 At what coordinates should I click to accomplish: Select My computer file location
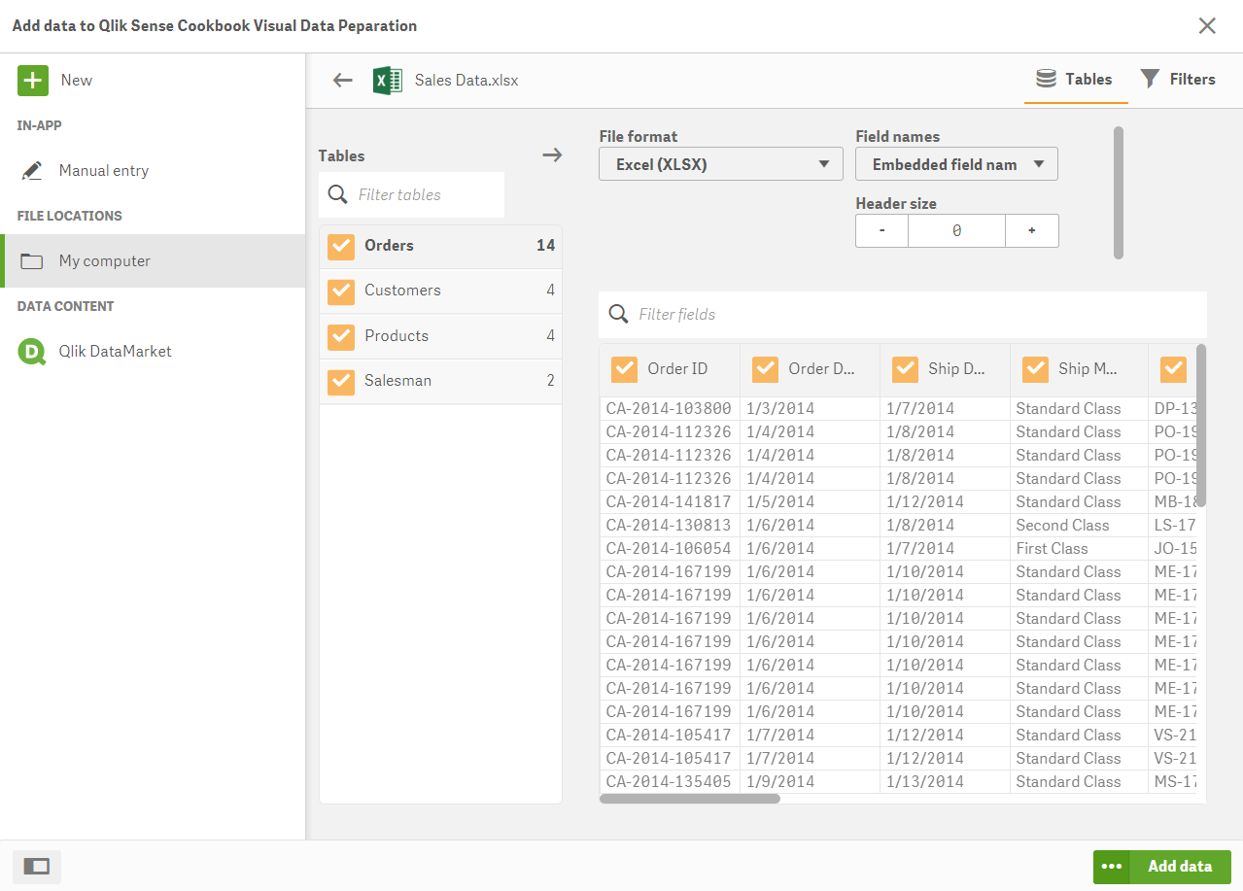tap(153, 260)
